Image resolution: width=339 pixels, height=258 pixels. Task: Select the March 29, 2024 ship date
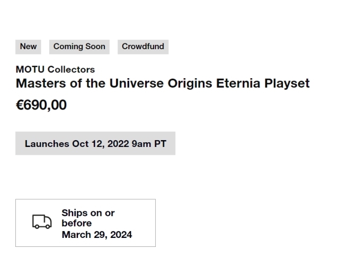tap(97, 235)
